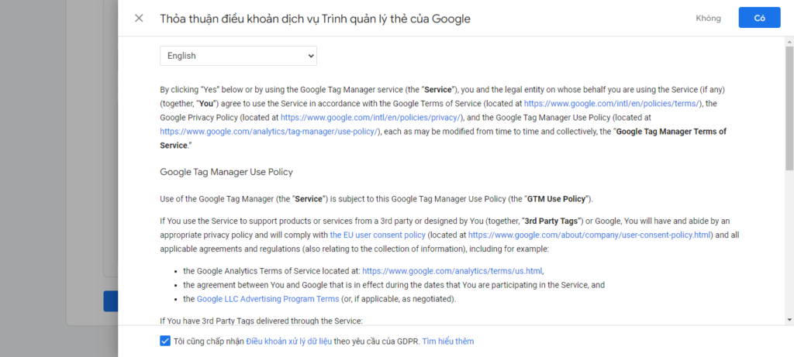Image resolution: width=794 pixels, height=357 pixels.
Task: Open the user-consent-policy.html URL link
Action: 590,235
